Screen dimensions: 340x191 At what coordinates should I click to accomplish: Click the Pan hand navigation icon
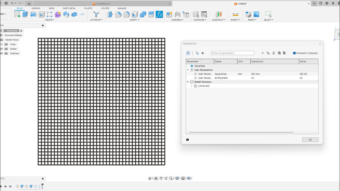point(161,178)
